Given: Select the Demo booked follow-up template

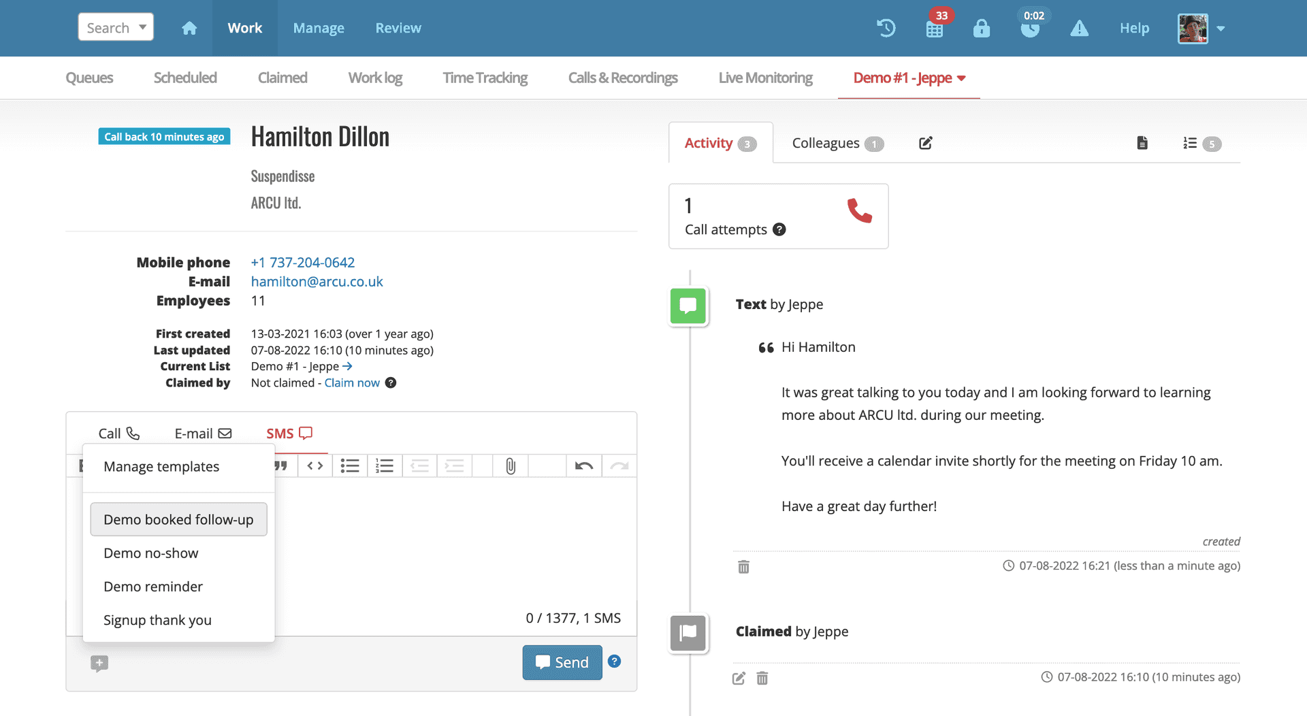Looking at the screenshot, I should click(x=178, y=519).
